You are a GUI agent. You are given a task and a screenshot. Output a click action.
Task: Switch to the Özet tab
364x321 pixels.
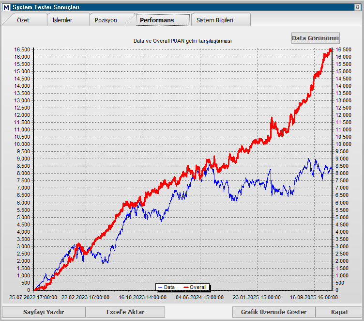pos(23,20)
